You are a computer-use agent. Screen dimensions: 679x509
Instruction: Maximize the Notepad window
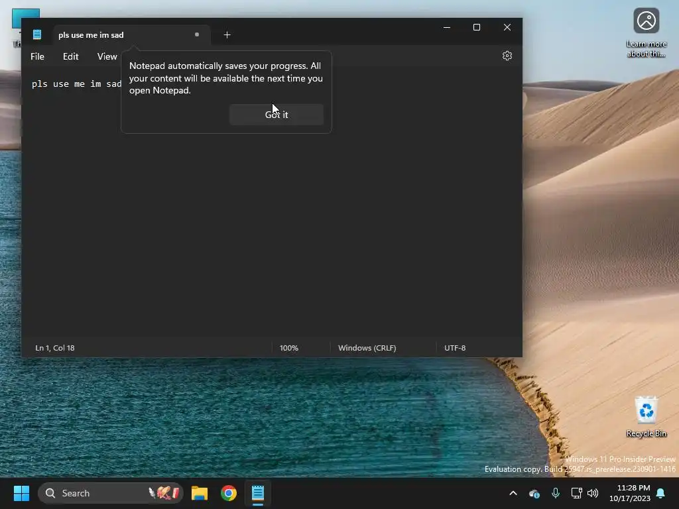click(x=477, y=27)
